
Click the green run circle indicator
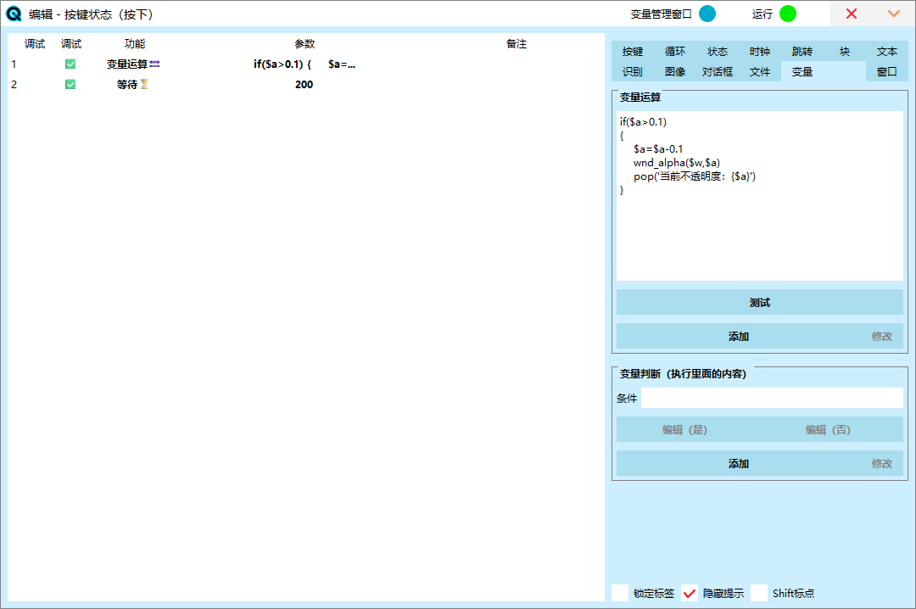(788, 14)
